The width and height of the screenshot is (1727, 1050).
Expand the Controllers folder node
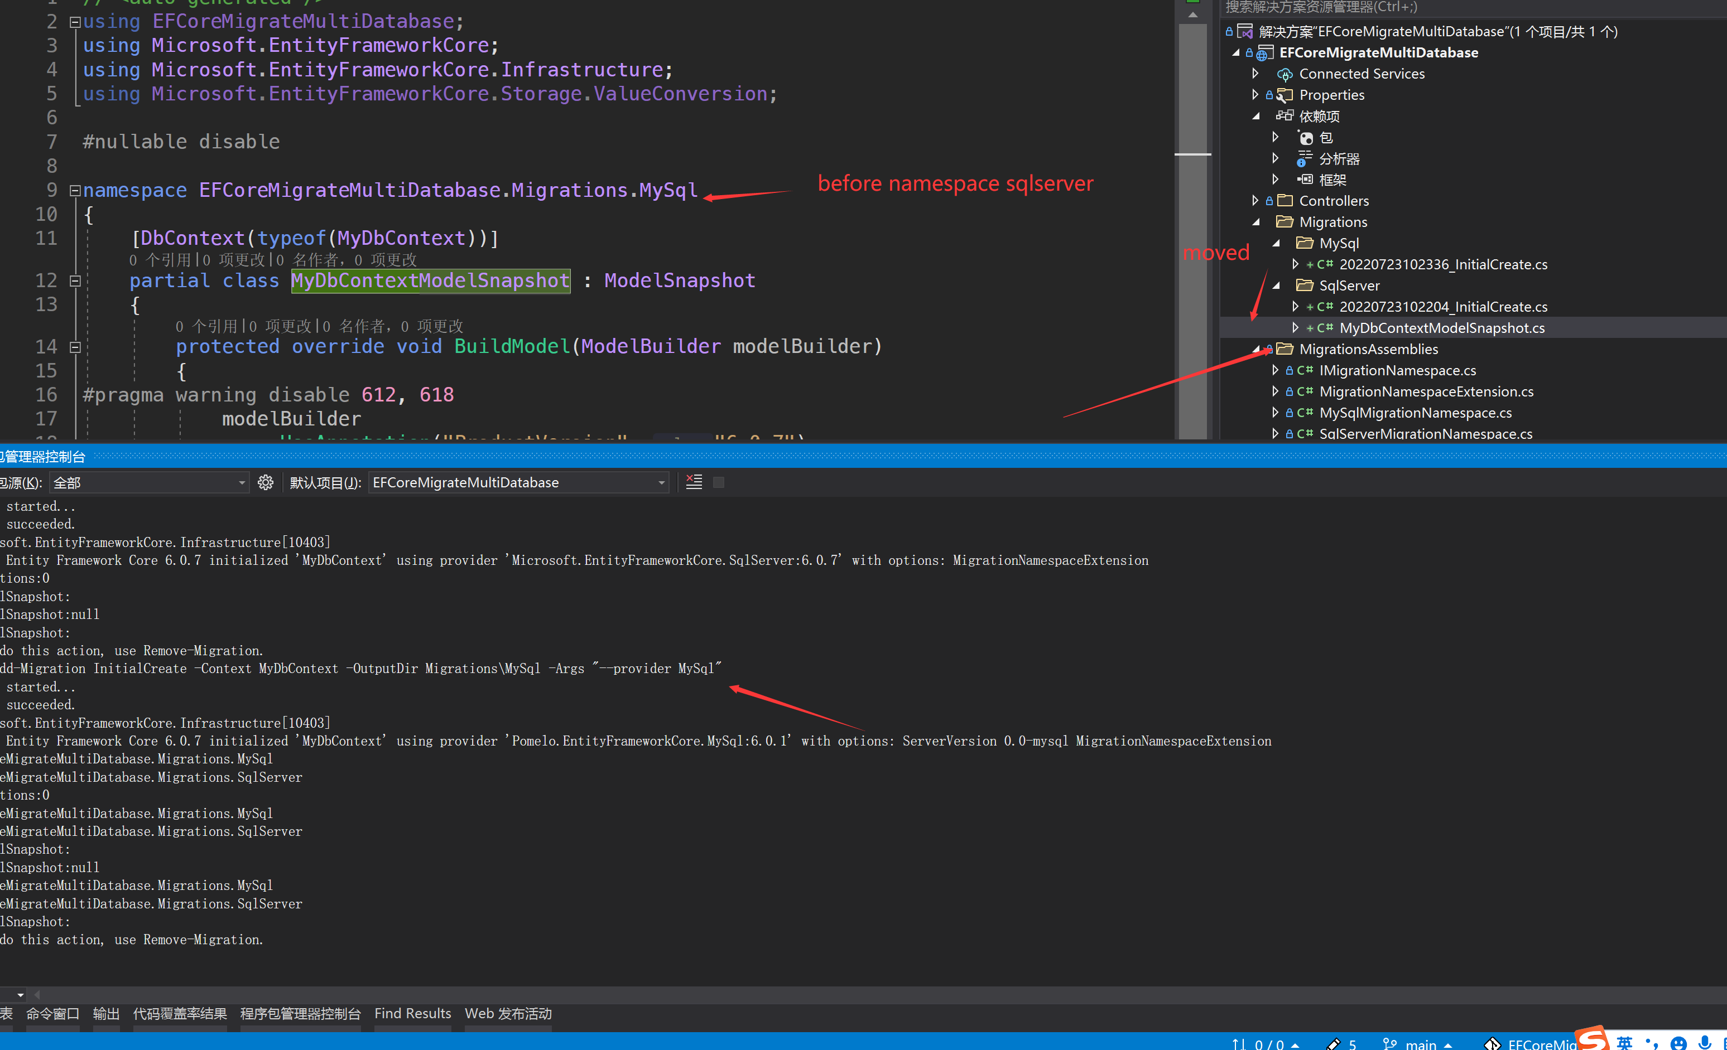coord(1255,201)
